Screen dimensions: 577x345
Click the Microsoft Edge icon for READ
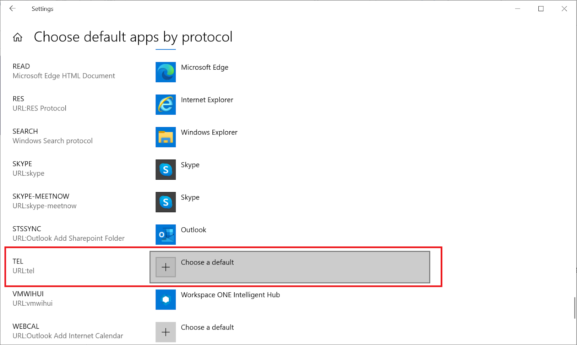tap(166, 72)
